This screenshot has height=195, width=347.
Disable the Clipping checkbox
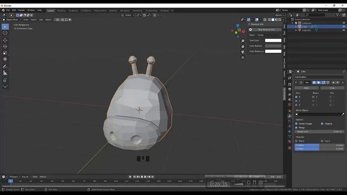(x=322, y=123)
